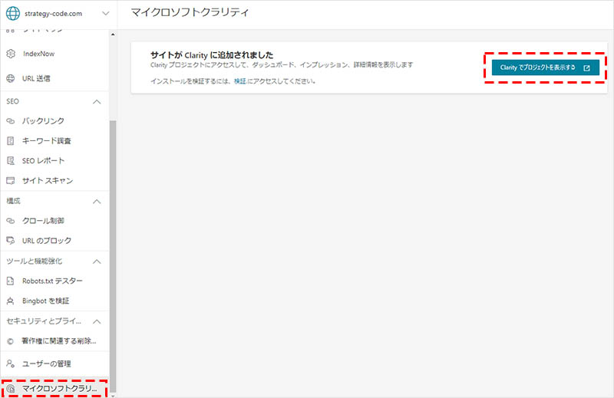The height and width of the screenshot is (398, 614).
Task: Click the SEO レポート icon
Action: pyautogui.click(x=11, y=161)
